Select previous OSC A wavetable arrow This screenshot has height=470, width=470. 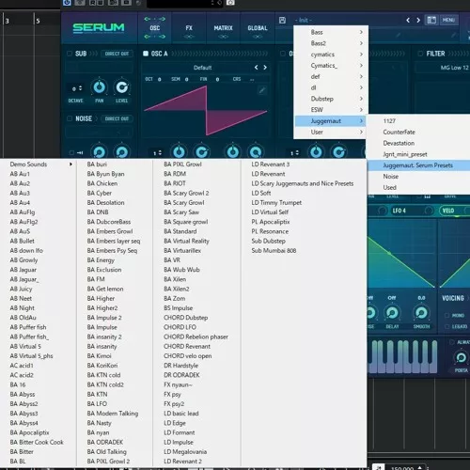coord(256,68)
